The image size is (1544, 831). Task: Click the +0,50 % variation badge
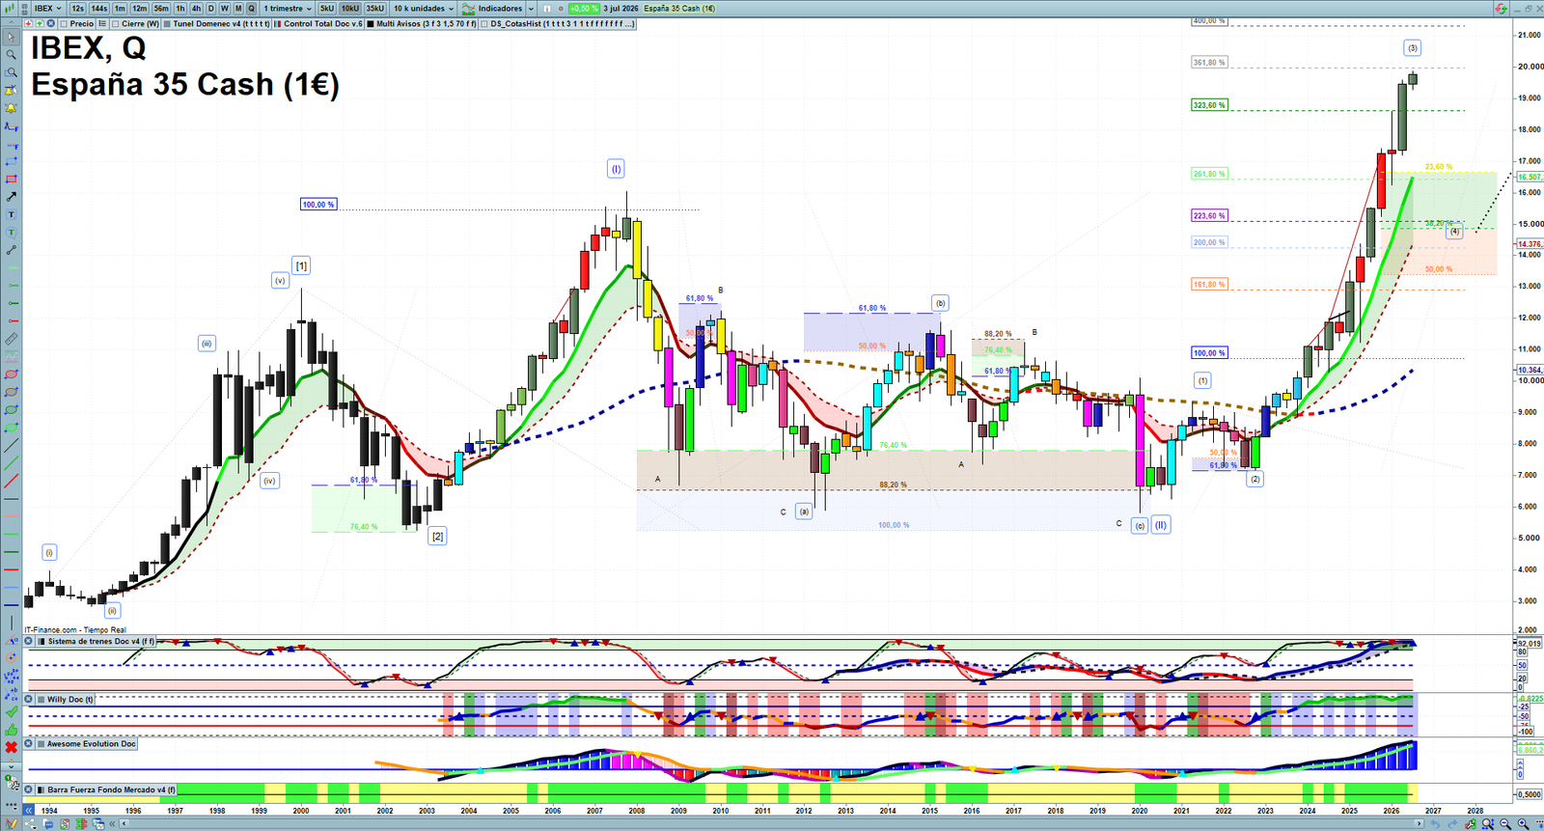584,9
